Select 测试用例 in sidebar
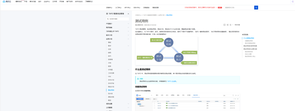 coord(111,90)
